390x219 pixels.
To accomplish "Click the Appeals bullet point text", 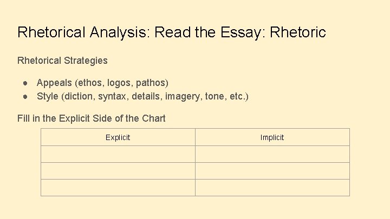I will coord(102,83).
